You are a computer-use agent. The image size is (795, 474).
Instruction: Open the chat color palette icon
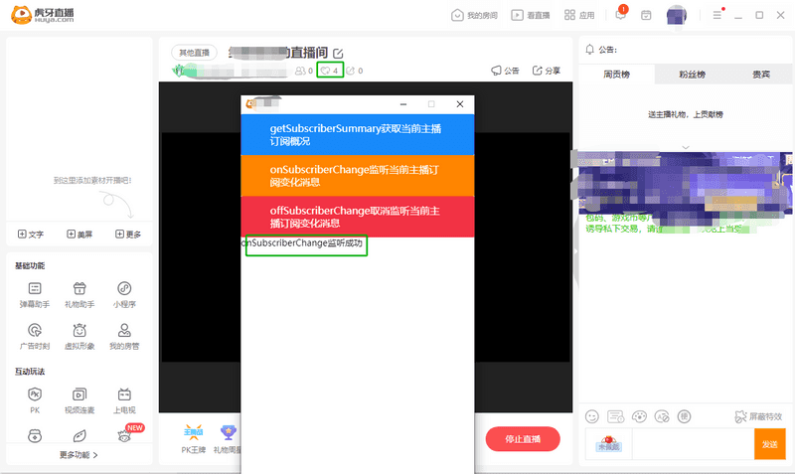pyautogui.click(x=639, y=416)
